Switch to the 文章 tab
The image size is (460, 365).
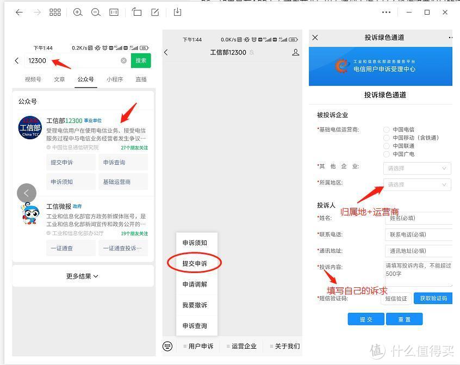[59, 79]
